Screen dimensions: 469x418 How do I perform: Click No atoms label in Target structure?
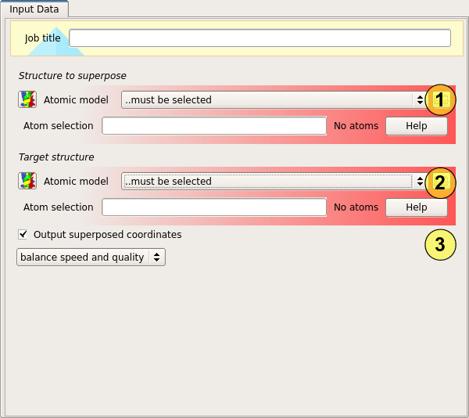click(356, 207)
